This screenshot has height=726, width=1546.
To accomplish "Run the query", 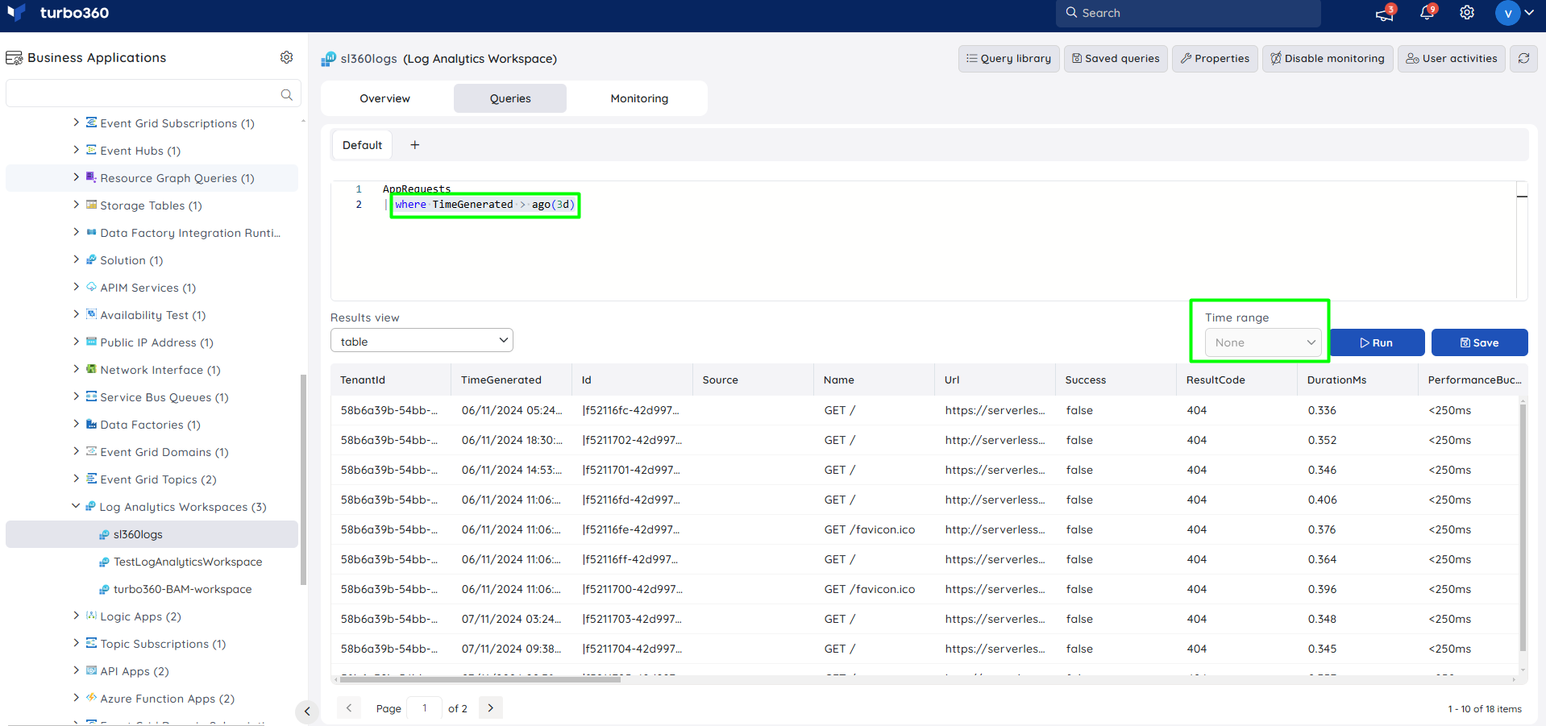I will pos(1377,342).
